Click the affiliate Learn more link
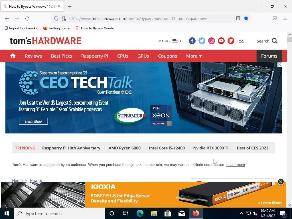Viewport: 292px width, 219px height. [236, 165]
